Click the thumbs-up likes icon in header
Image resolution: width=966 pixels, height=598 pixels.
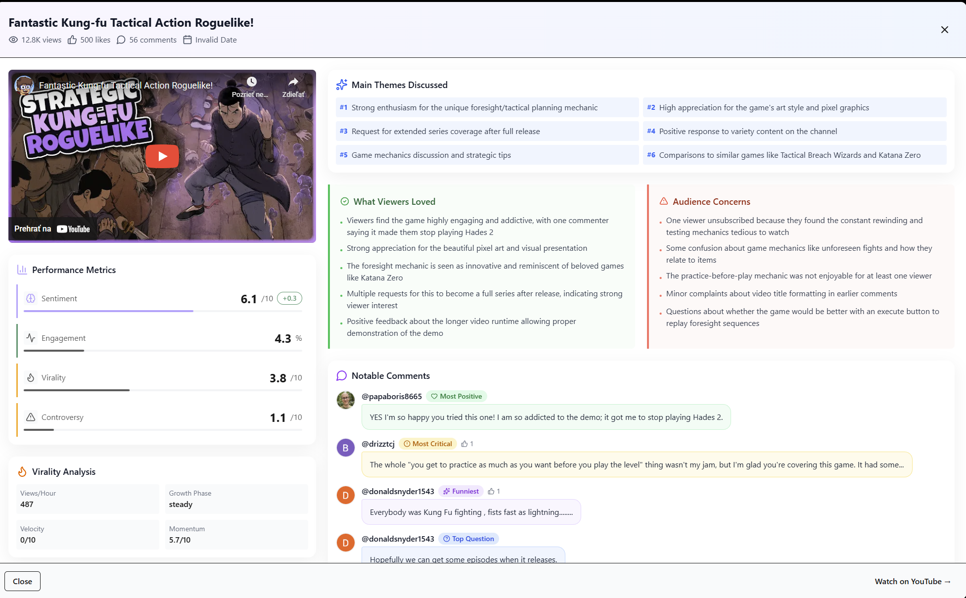72,40
